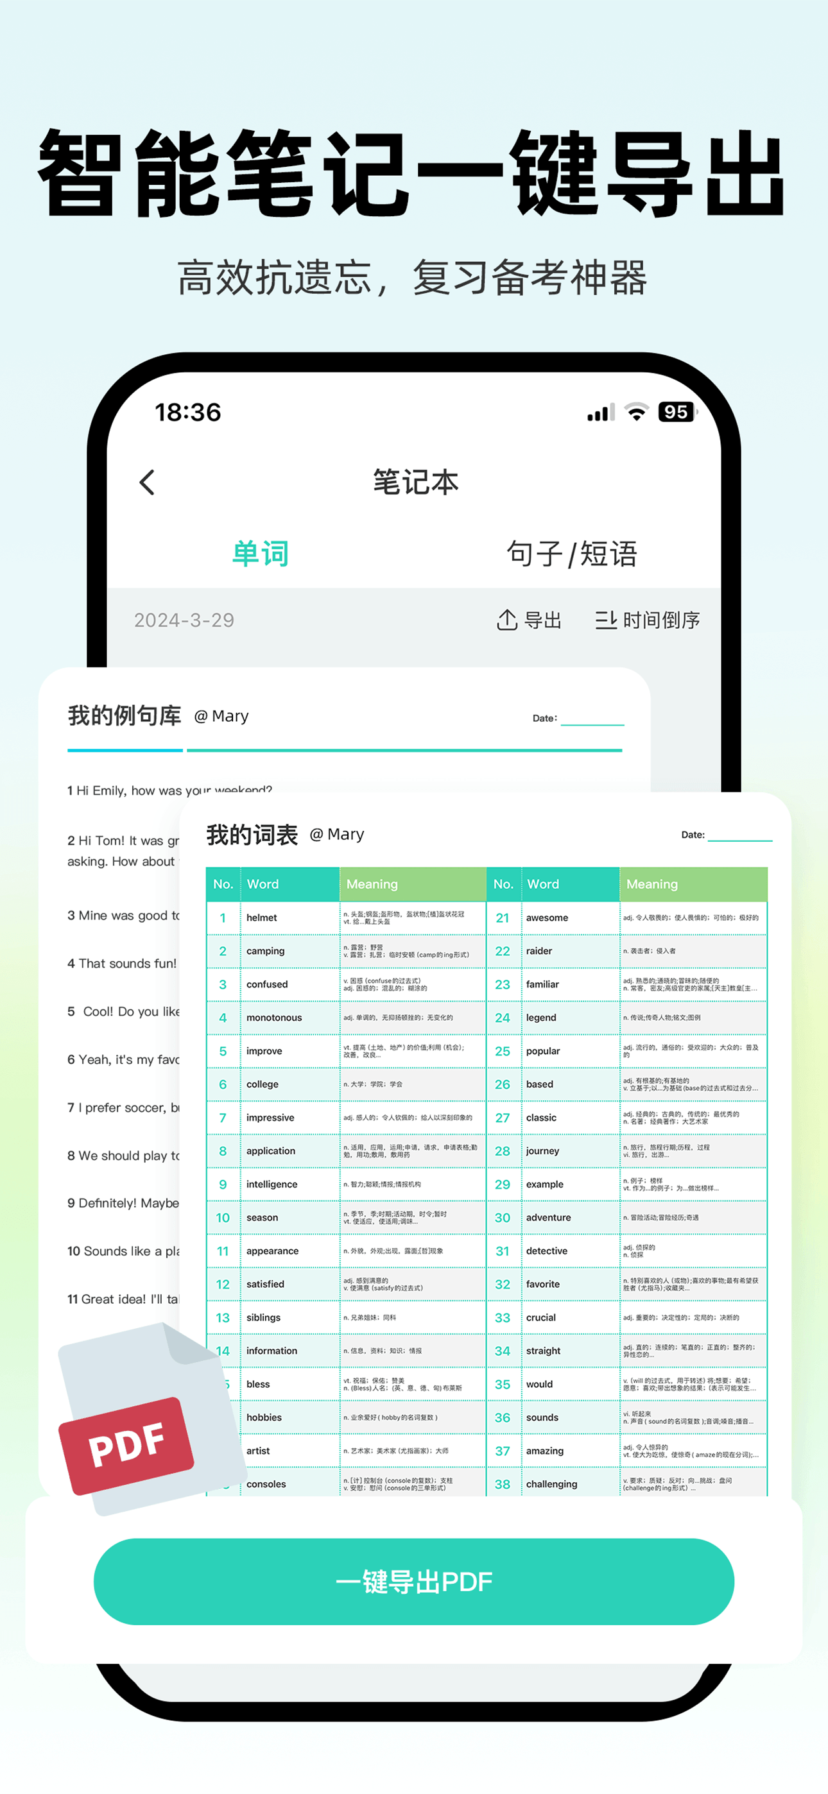Select the word 'based' in row 26
Viewport: 828px width, 1794px height.
pos(539,1084)
